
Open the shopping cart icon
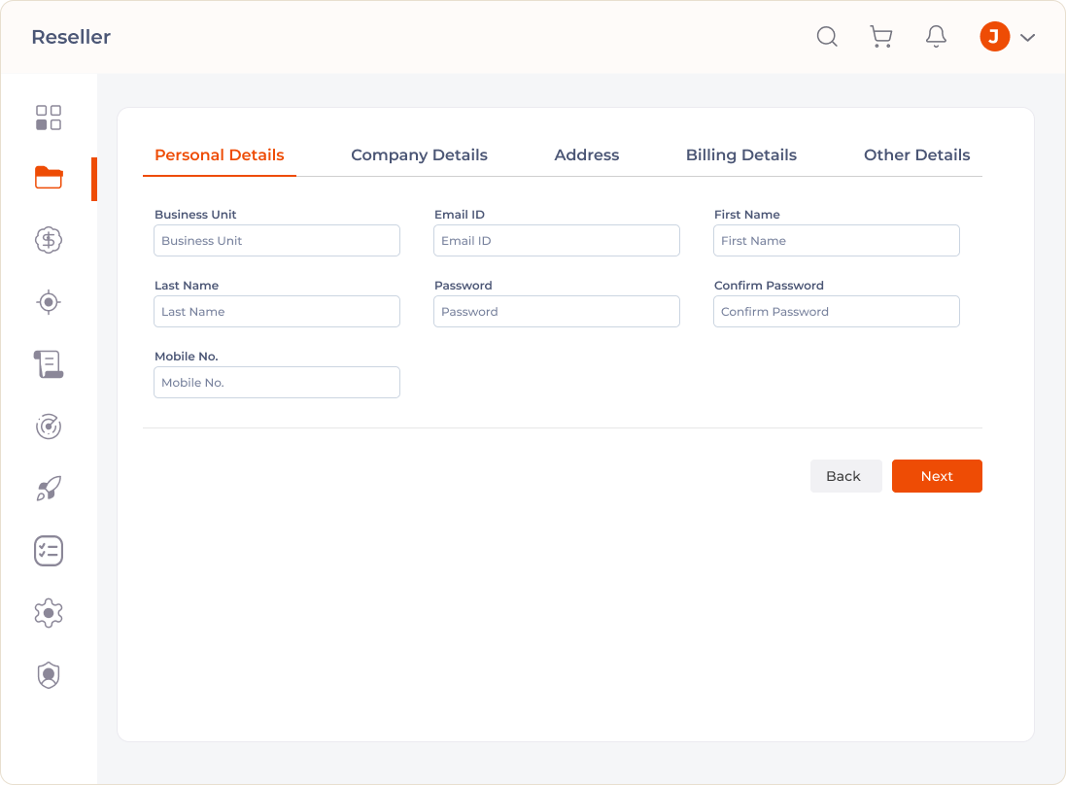point(881,37)
